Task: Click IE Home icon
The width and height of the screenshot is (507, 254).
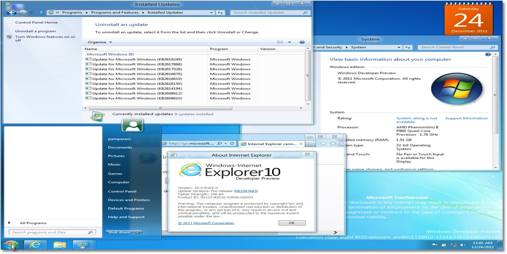Action: [x=323, y=144]
